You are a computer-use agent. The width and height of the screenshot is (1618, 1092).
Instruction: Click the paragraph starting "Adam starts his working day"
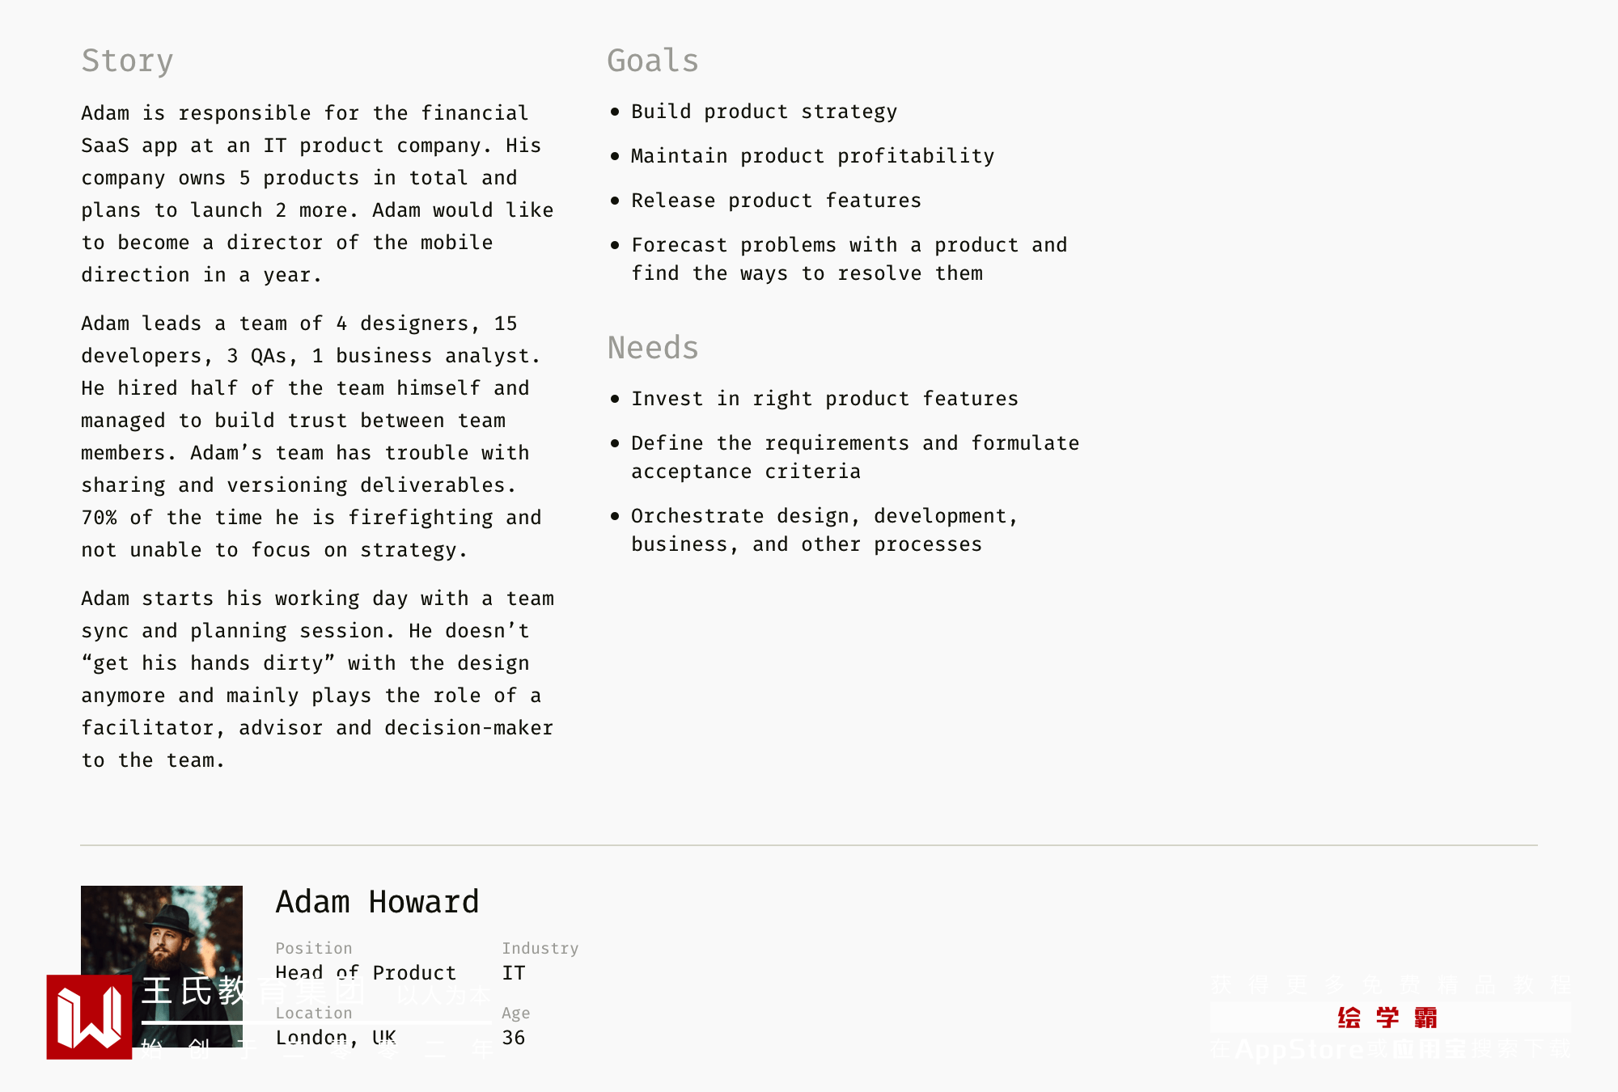(317, 679)
